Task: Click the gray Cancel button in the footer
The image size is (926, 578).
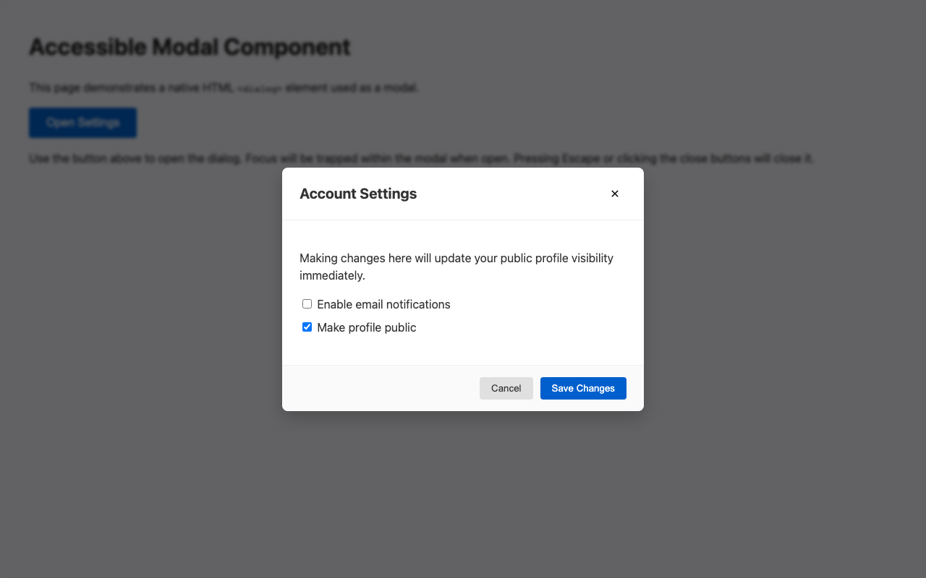Action: [506, 388]
